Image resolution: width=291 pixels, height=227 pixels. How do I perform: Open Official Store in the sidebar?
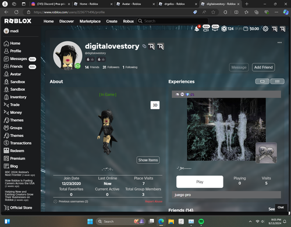[x=18, y=208]
